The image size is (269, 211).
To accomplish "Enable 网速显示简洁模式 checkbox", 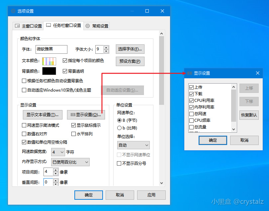I will click(24, 125).
